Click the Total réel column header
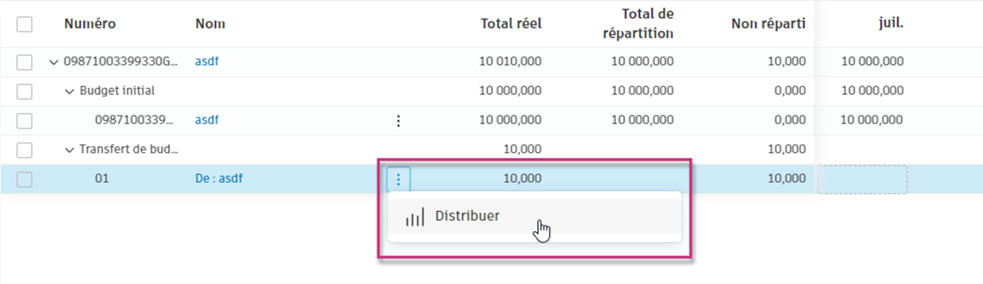This screenshot has height=284, width=983. (511, 24)
